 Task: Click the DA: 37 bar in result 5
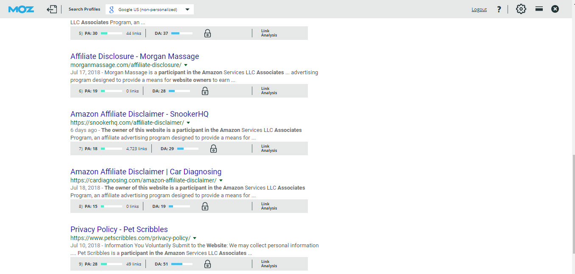pyautogui.click(x=182, y=34)
